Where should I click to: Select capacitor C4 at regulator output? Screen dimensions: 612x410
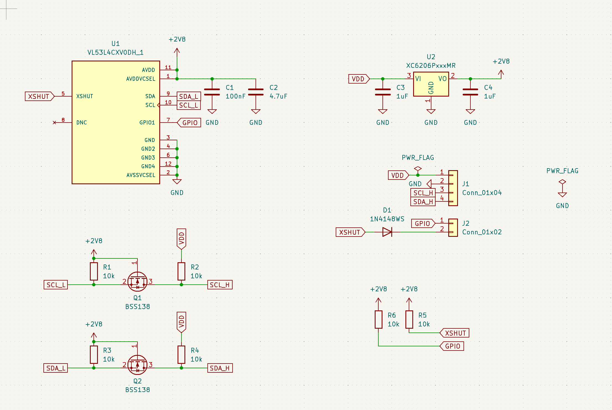point(470,92)
